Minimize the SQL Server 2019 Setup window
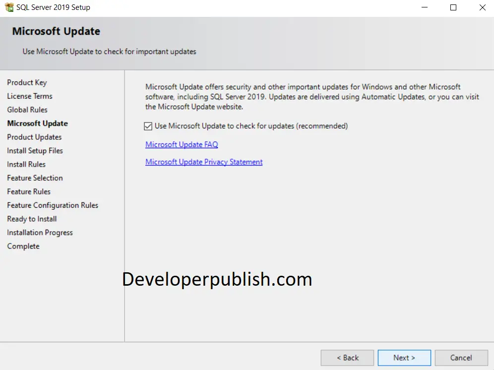 coord(425,7)
